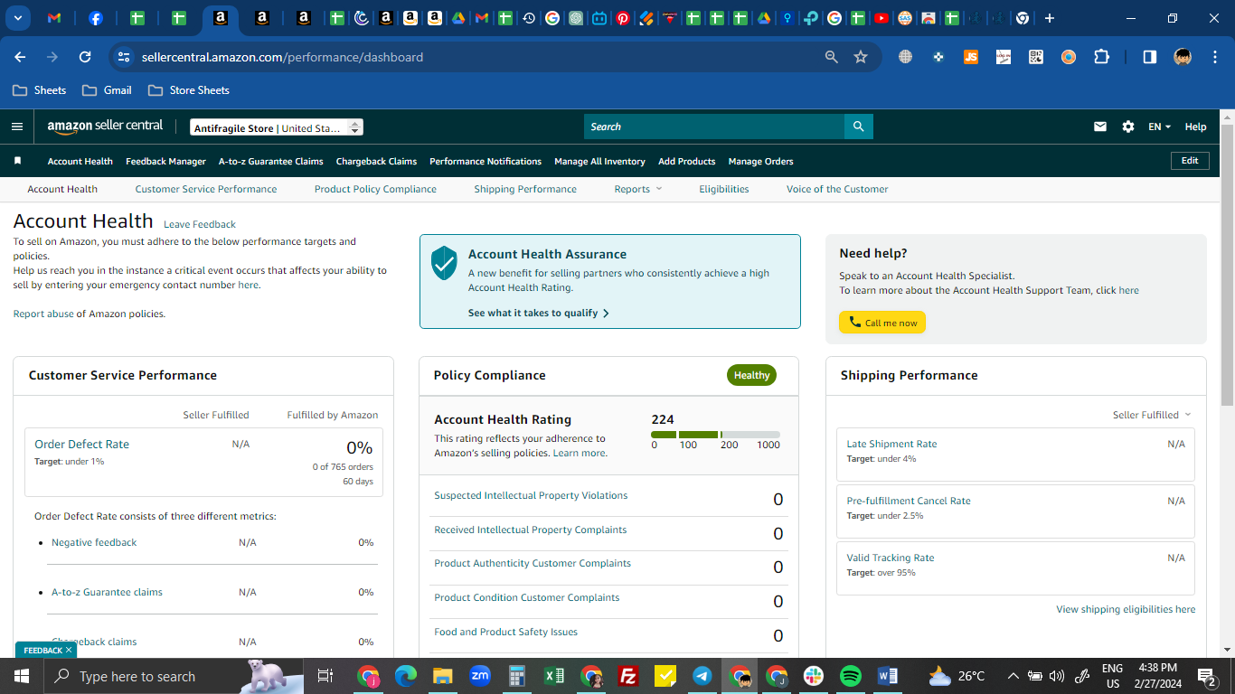Open Spotify from the taskbar
This screenshot has height=694, width=1235.
click(851, 676)
